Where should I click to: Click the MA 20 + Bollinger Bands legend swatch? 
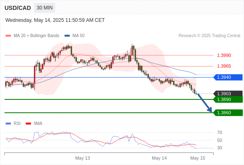[8, 36]
